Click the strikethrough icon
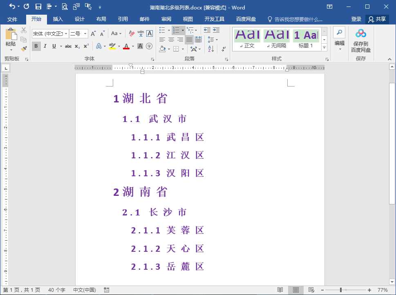The height and width of the screenshot is (295, 396). pos(68,46)
